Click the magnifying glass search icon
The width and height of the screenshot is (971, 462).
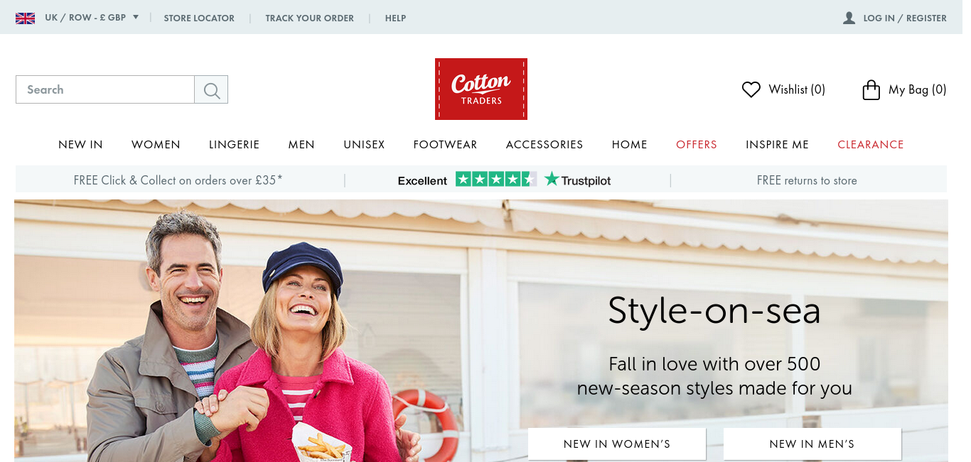tap(211, 89)
